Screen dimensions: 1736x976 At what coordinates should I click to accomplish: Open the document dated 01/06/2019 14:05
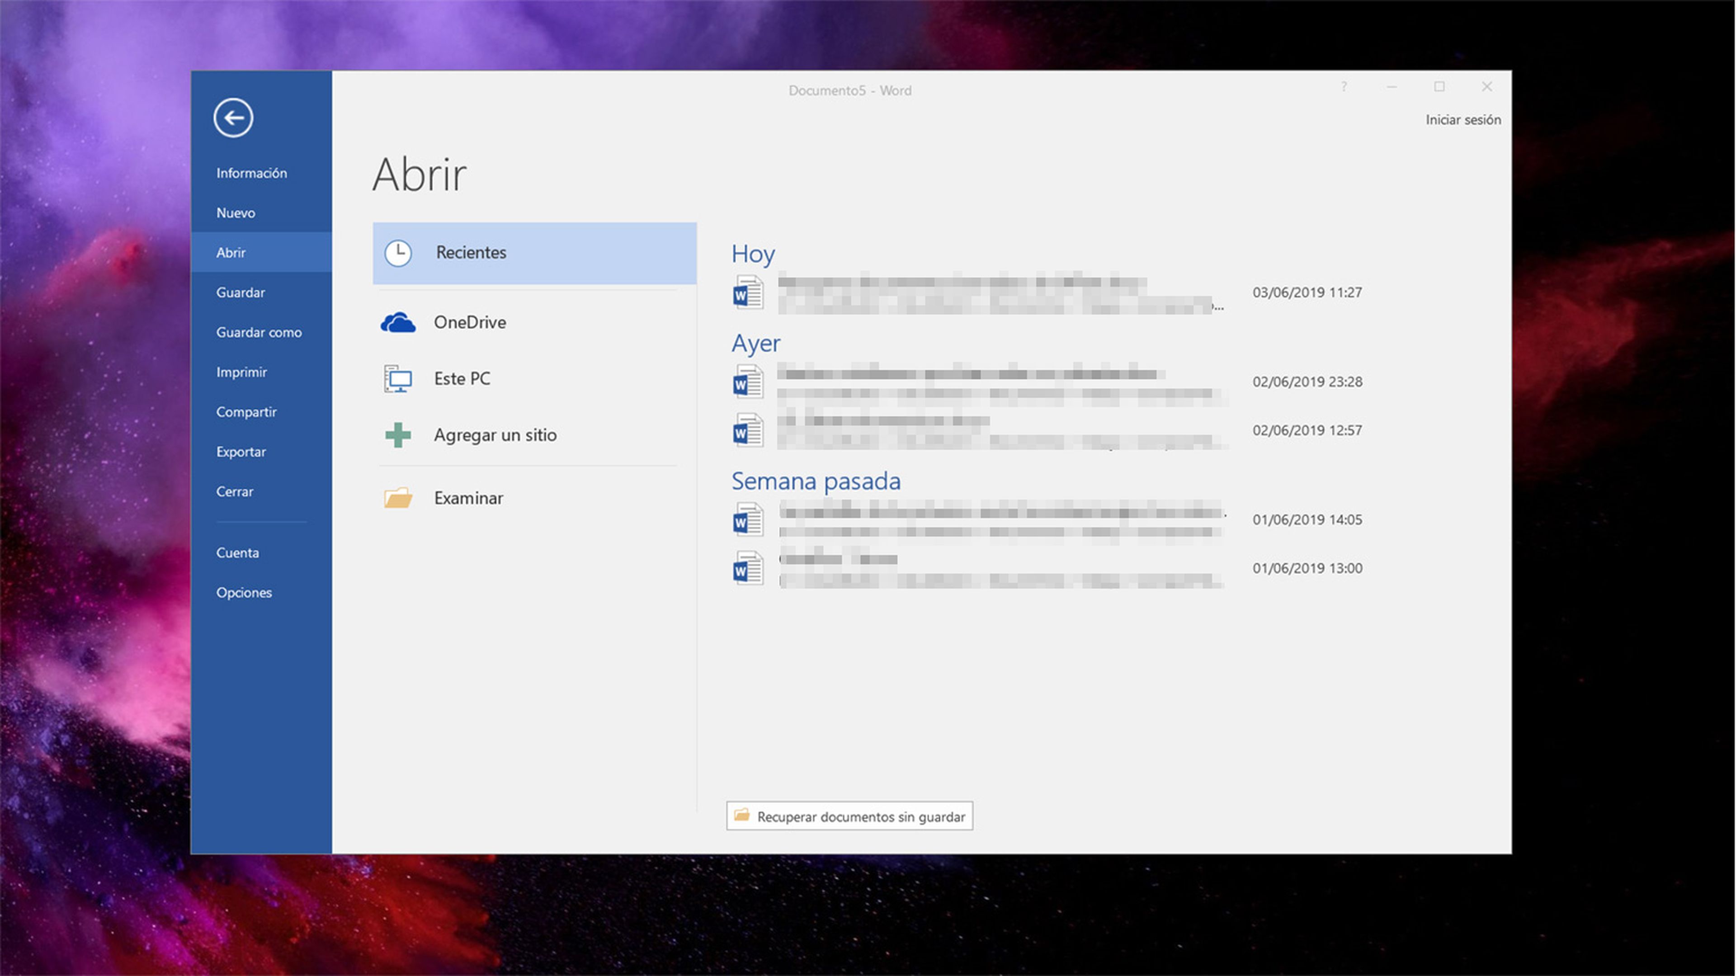[1048, 520]
